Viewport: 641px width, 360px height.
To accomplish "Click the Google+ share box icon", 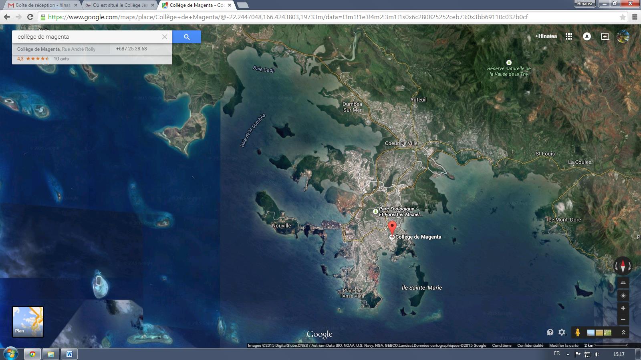I will click(605, 36).
